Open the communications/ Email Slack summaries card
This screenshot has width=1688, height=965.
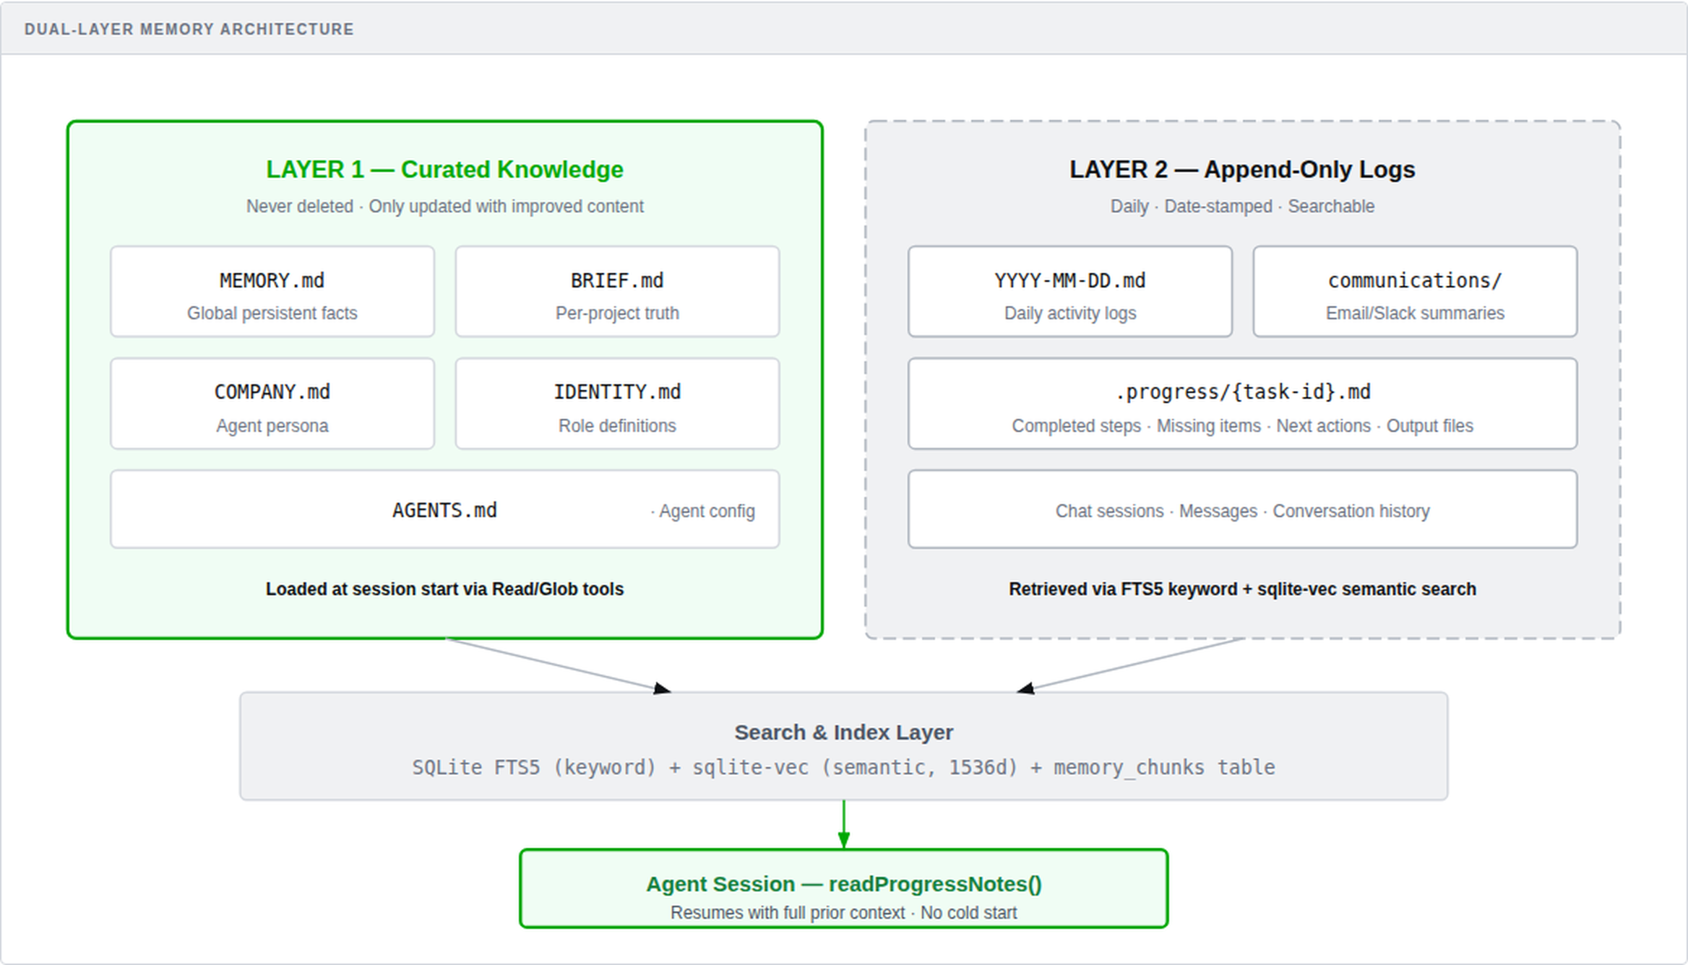click(x=1415, y=292)
